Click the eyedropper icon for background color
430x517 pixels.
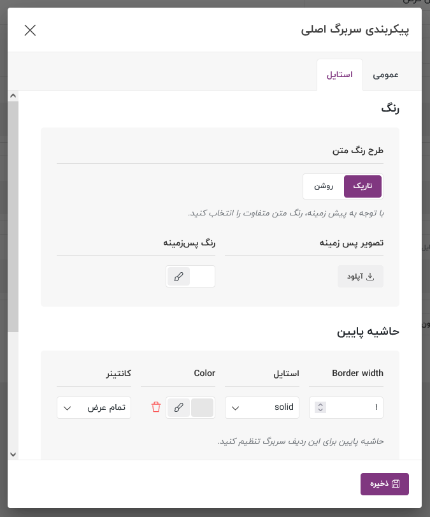point(178,276)
